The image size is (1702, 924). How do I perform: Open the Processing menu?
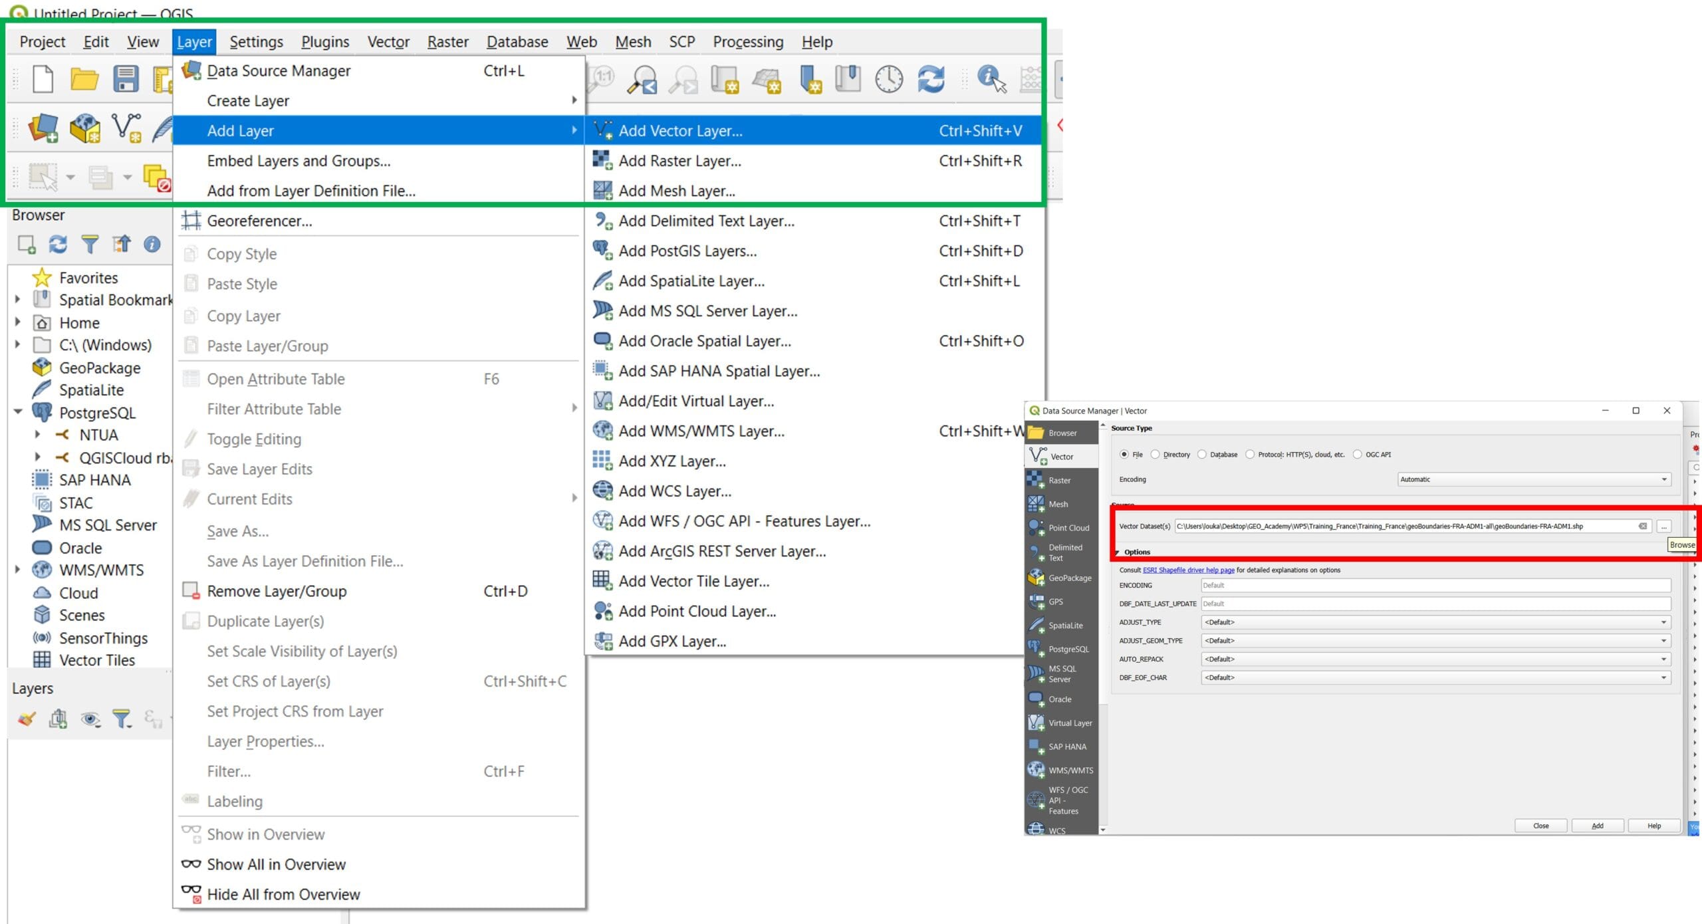tap(748, 42)
